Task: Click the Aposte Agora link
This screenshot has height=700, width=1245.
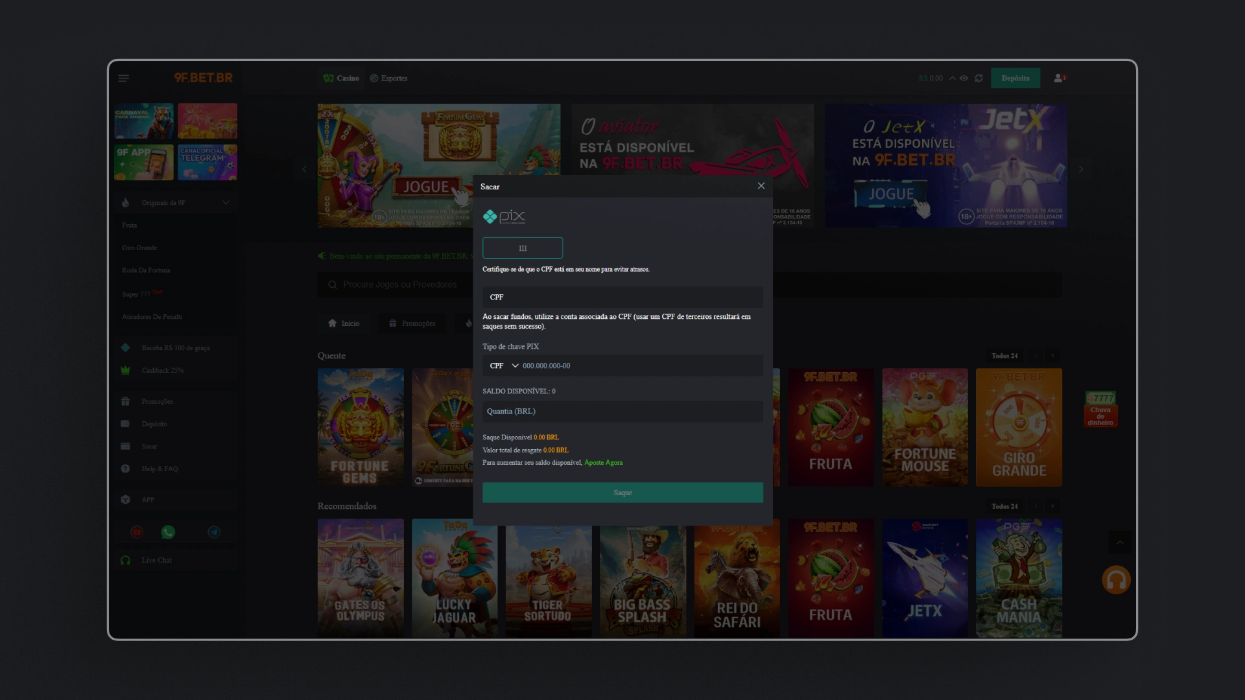Action: click(603, 463)
